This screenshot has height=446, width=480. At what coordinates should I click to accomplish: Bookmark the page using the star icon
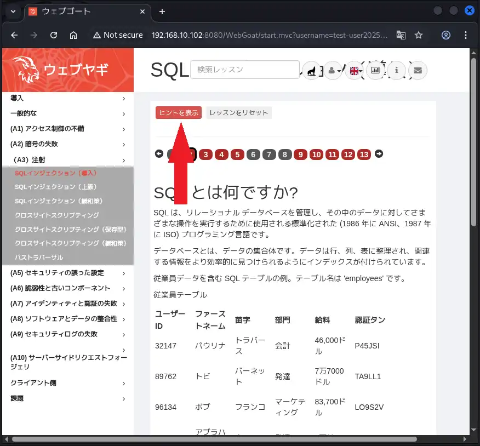[419, 35]
